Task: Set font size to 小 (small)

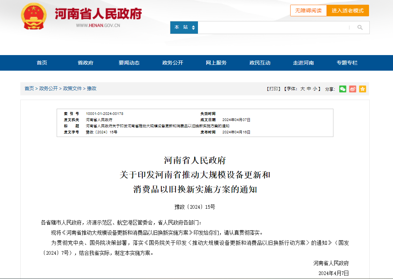Action: [315, 89]
